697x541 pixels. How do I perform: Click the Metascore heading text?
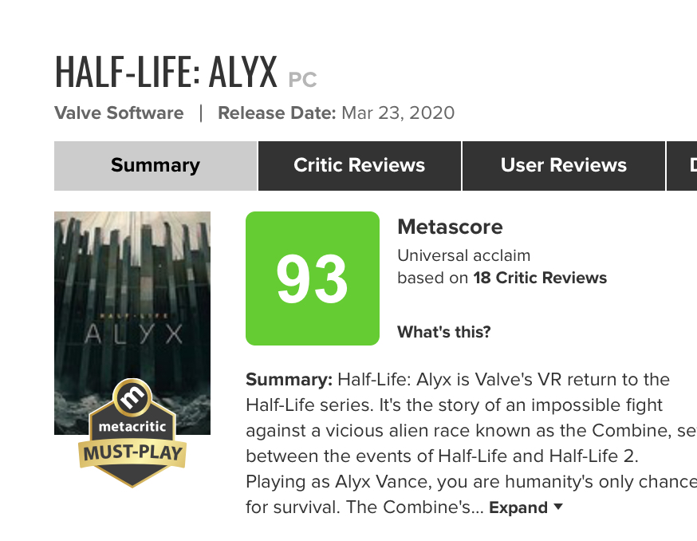point(450,227)
